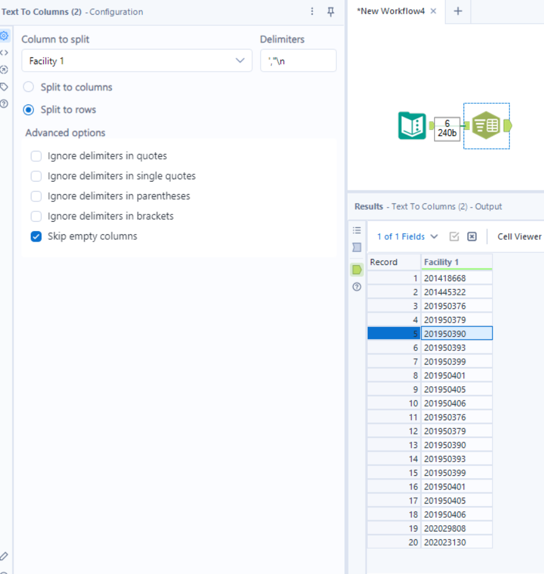Uncheck Skip empty columns
The height and width of the screenshot is (574, 544).
[36, 237]
